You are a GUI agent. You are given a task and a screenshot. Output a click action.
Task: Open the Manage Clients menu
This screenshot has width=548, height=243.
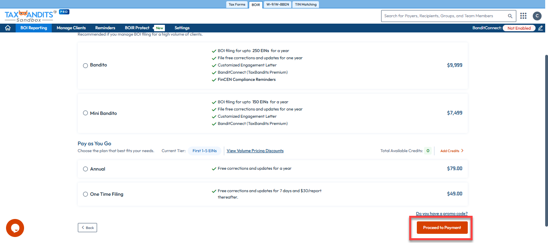71,28
